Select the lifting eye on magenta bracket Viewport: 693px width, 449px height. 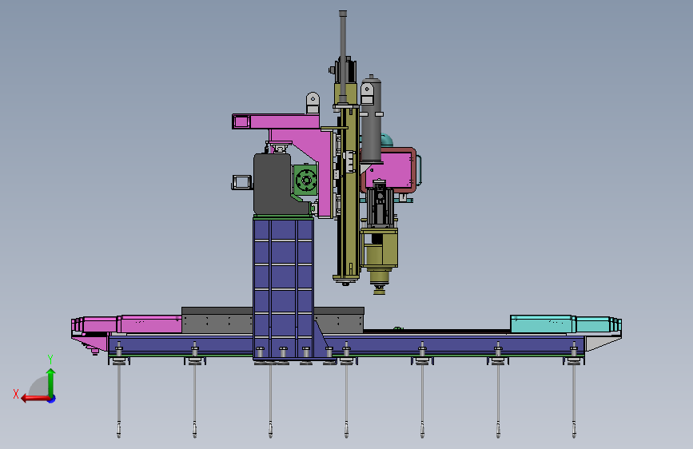pyautogui.click(x=313, y=103)
